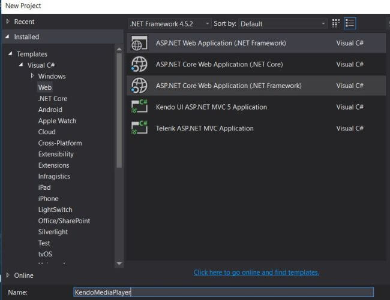390x300 pixels.
Task: Click Visual C# label of Kendo UI row
Action: (350, 107)
